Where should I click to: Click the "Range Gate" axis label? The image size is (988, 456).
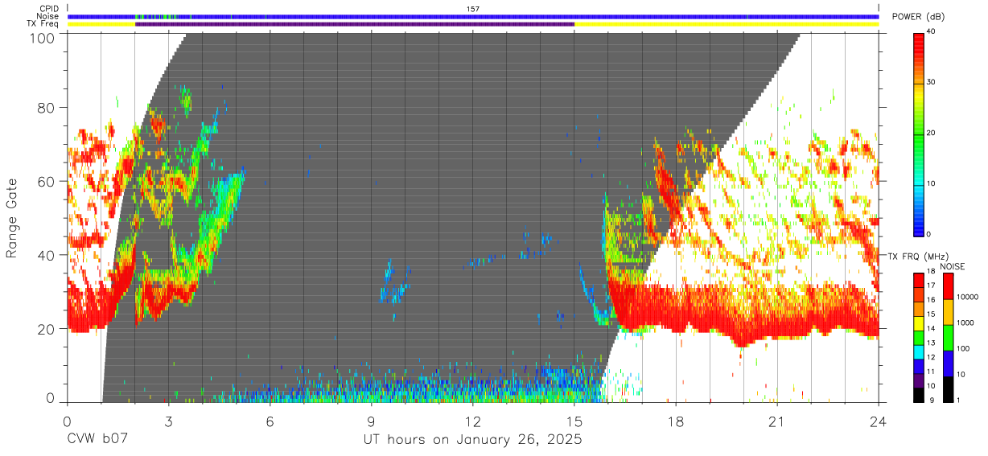[12, 218]
